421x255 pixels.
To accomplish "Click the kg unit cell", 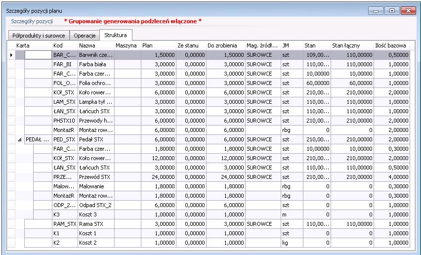I will (292, 243).
